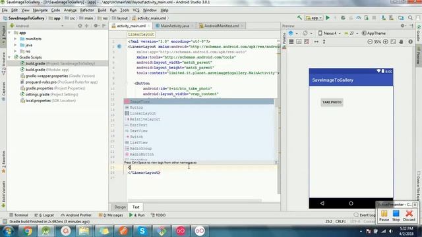Open settings.gradle in project tree

(x=49, y=94)
